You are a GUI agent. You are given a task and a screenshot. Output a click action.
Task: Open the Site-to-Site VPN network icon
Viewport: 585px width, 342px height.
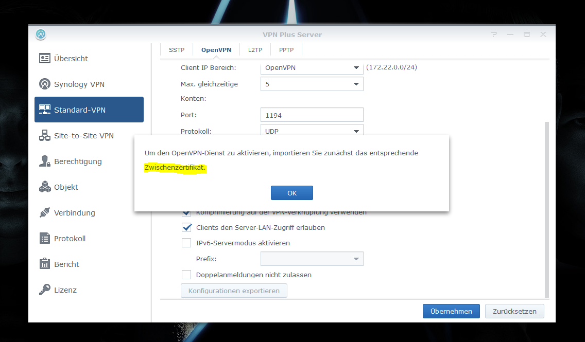[45, 135]
